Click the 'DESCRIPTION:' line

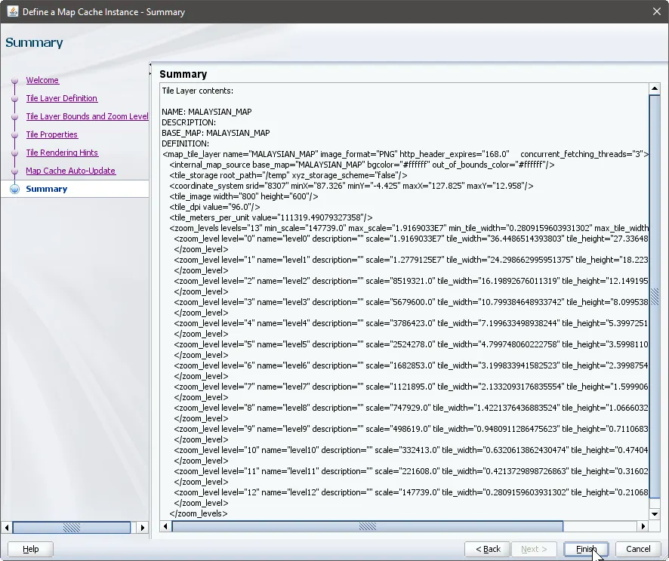pos(189,122)
